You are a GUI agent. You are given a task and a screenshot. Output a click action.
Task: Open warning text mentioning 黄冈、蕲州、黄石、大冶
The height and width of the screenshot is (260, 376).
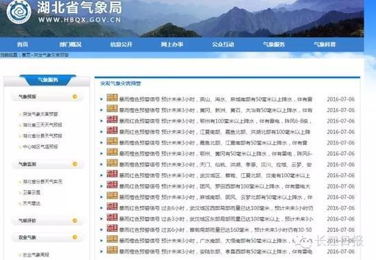(x=216, y=110)
